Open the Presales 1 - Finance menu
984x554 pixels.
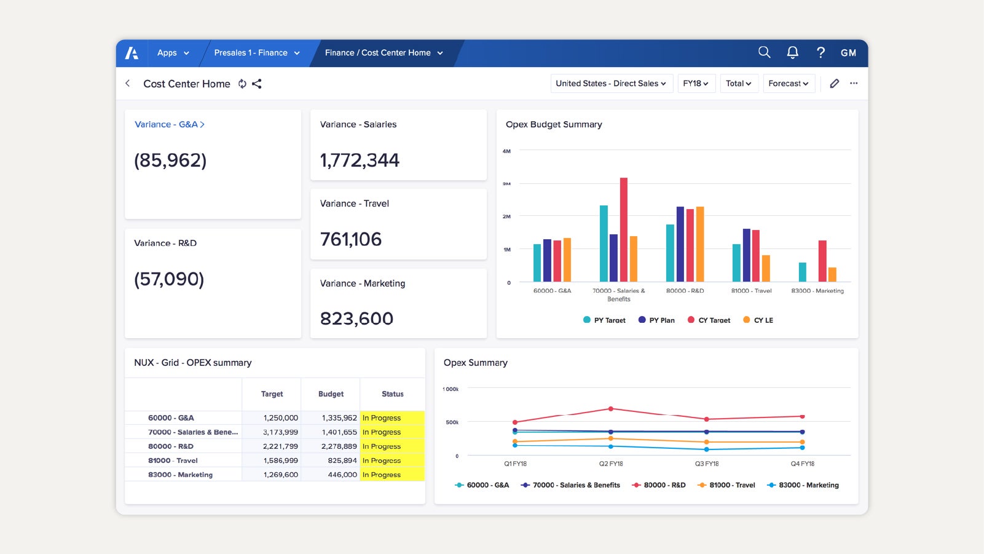pyautogui.click(x=256, y=53)
